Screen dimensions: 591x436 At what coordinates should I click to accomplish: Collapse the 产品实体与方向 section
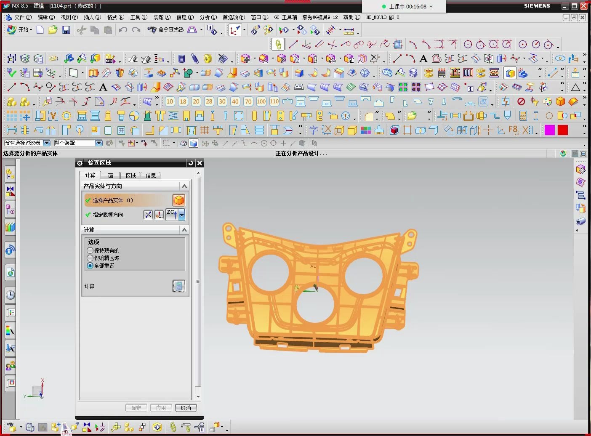[x=184, y=186]
